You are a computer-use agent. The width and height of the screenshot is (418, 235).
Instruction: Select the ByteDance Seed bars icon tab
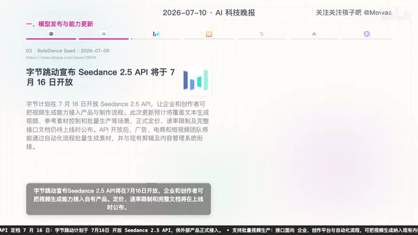156,34
